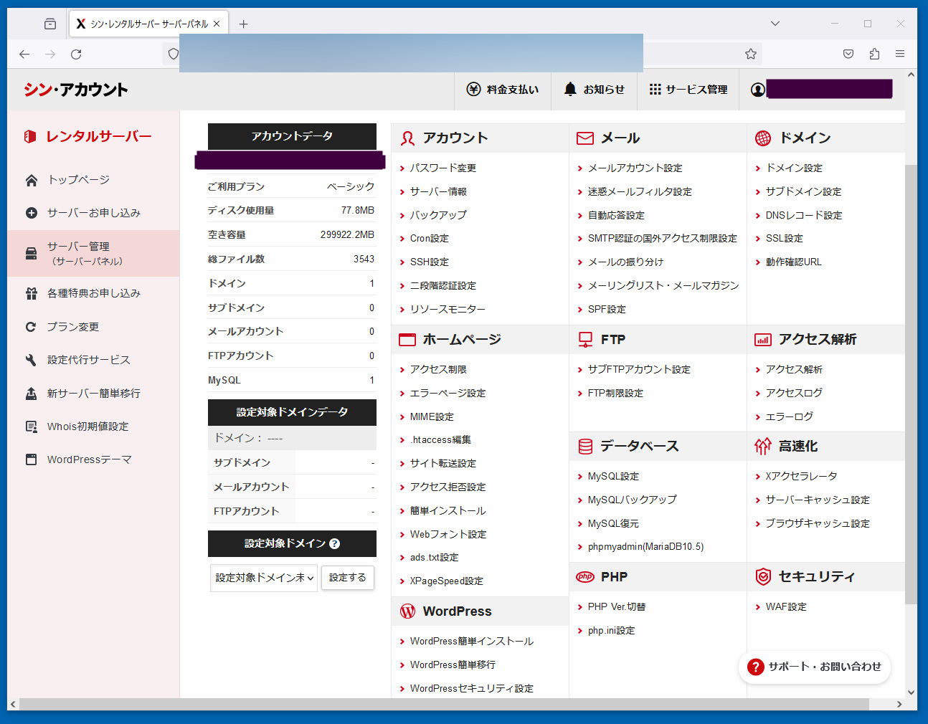The height and width of the screenshot is (724, 928).
Task: Select プラン変更 in the sidebar menu
Action: click(x=73, y=327)
